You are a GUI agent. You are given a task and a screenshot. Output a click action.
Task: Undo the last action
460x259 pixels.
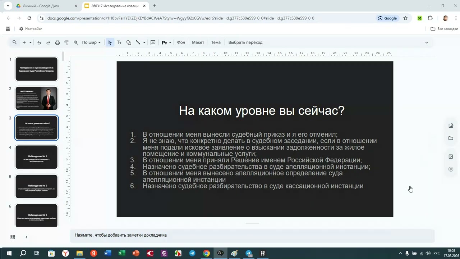pos(39,42)
